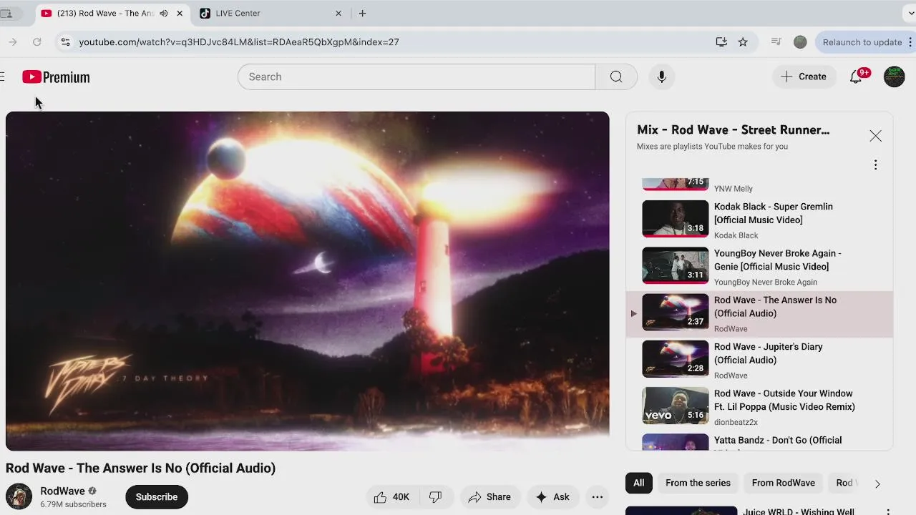Viewport: 916px width, 515px height.
Task: Click 'dionbeatz2x' channel name in playlist
Action: tap(736, 423)
